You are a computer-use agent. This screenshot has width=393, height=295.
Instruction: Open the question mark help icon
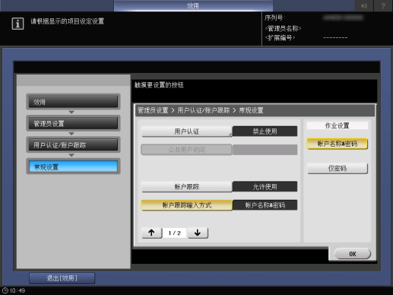tap(383, 5)
